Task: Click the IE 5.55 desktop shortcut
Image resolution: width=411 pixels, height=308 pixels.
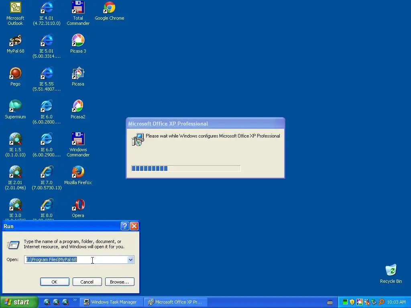Action: [x=47, y=79]
